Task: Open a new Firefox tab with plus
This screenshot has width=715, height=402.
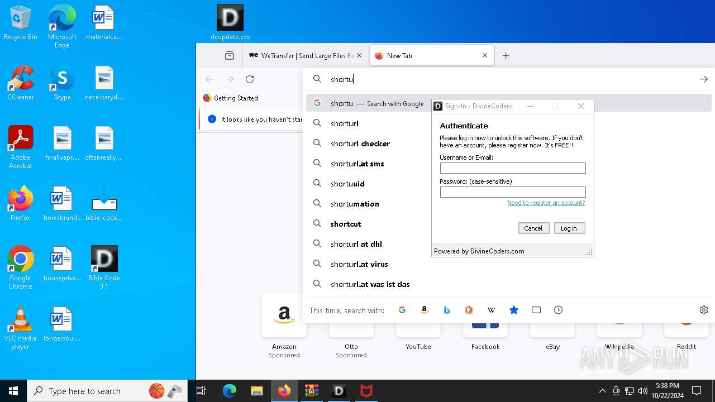Action: pyautogui.click(x=506, y=55)
